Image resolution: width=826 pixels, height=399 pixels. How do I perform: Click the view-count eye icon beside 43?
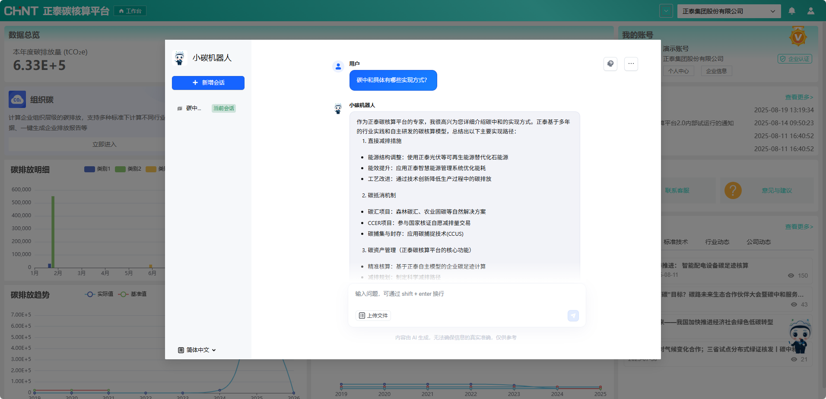pyautogui.click(x=794, y=304)
